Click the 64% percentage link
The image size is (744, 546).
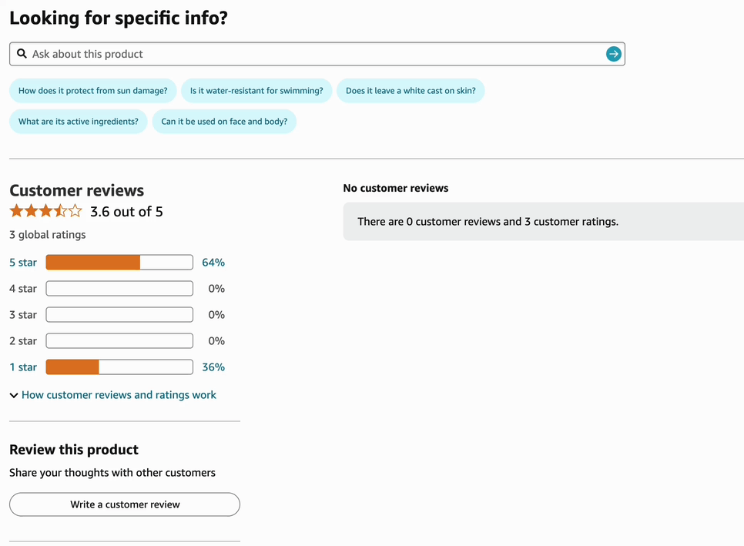point(213,263)
